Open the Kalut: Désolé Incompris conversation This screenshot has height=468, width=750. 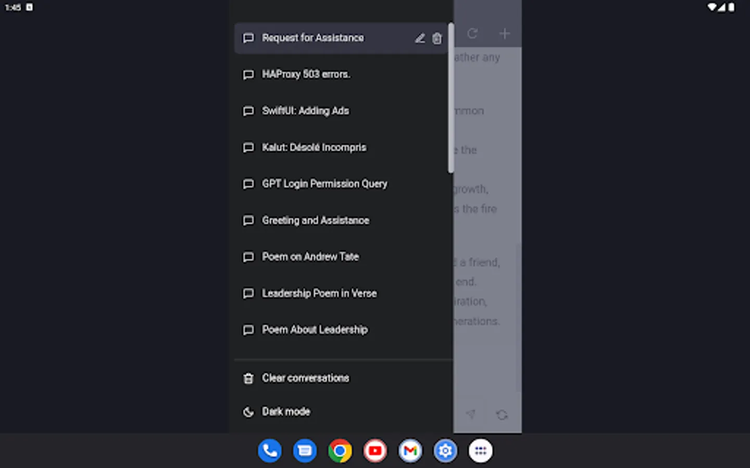pos(341,147)
